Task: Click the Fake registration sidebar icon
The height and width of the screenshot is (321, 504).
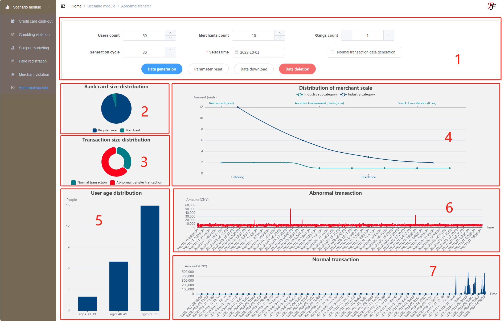Action: pos(13,61)
